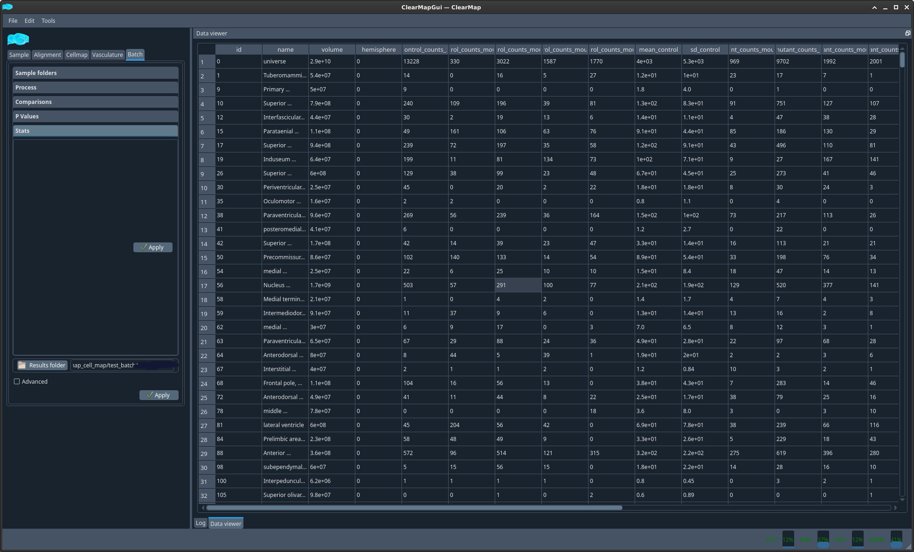Viewport: 914px width, 552px height.
Task: Switch to the Log tab at bottom
Action: [201, 523]
